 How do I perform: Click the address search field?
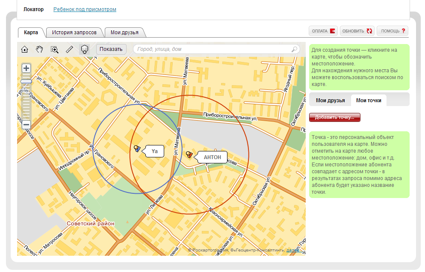tap(213, 49)
